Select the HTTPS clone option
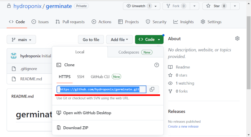Image resolution: width=251 pixels, height=137 pixels. coord(65,77)
